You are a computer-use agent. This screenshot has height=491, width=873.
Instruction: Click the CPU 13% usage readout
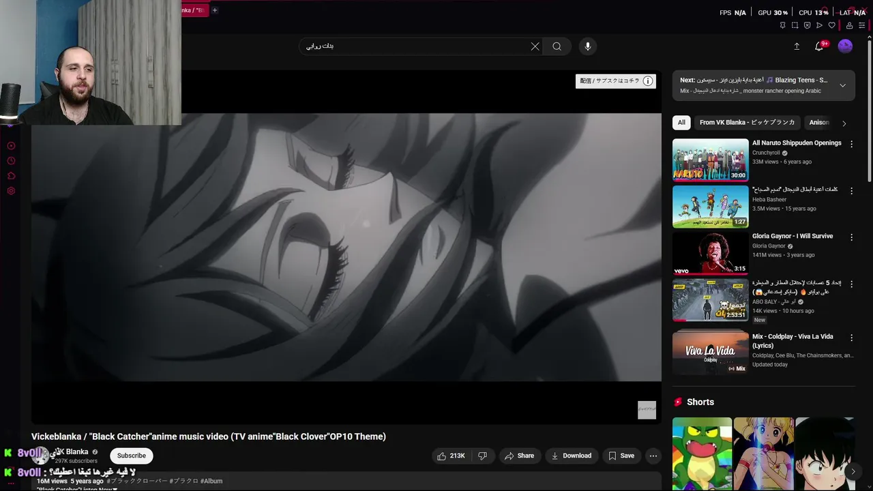(814, 12)
